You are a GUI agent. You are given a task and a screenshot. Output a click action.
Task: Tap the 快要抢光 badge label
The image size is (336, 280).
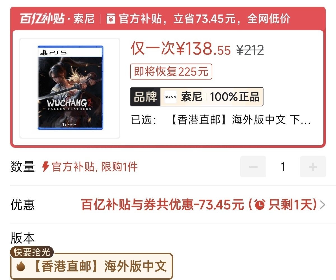click(32, 253)
